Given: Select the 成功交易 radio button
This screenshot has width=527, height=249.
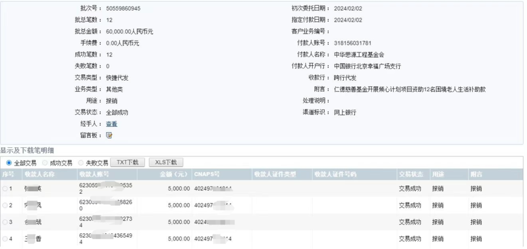Looking at the screenshot, I should coord(45,163).
